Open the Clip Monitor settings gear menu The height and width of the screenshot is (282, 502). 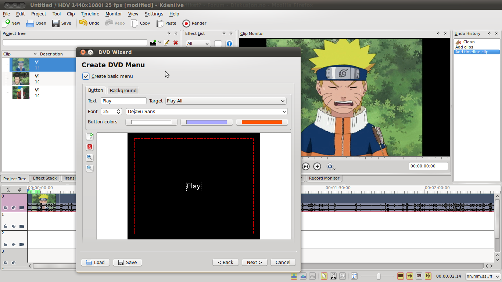tap(330, 167)
